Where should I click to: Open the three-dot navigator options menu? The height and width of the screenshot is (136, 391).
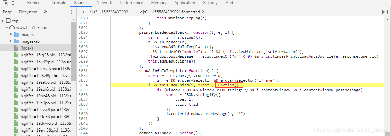click(71, 12)
